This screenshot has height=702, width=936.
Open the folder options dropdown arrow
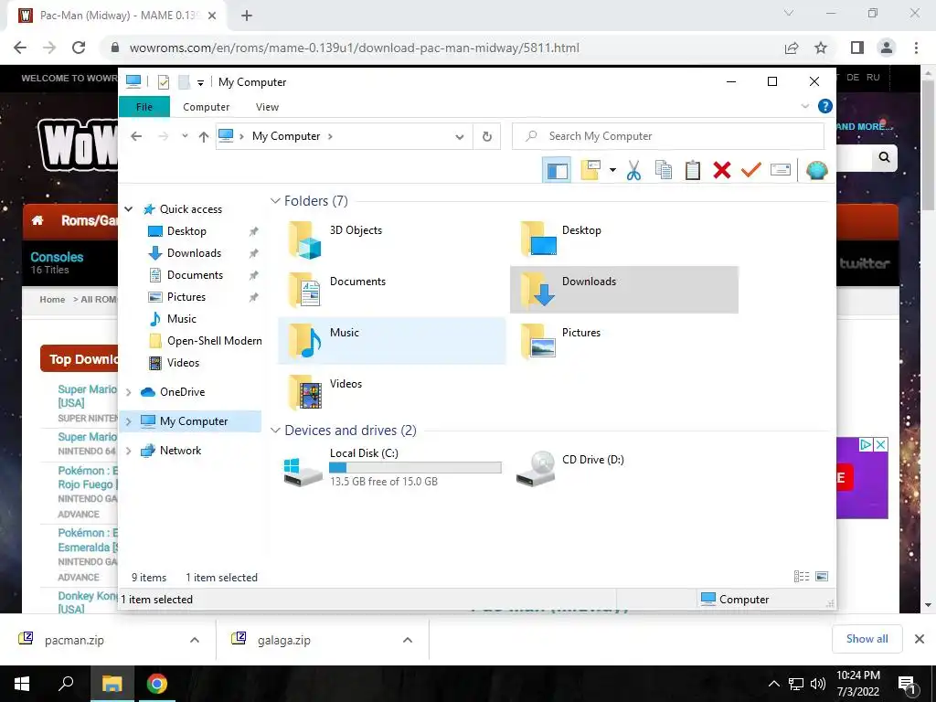(x=612, y=170)
